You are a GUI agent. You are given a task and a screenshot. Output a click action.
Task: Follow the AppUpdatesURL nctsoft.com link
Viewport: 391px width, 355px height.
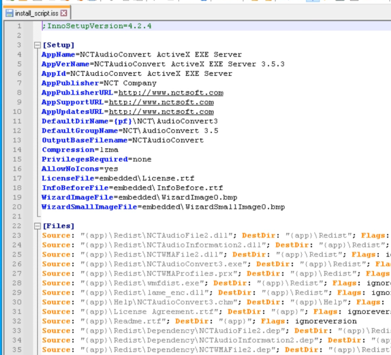point(161,112)
